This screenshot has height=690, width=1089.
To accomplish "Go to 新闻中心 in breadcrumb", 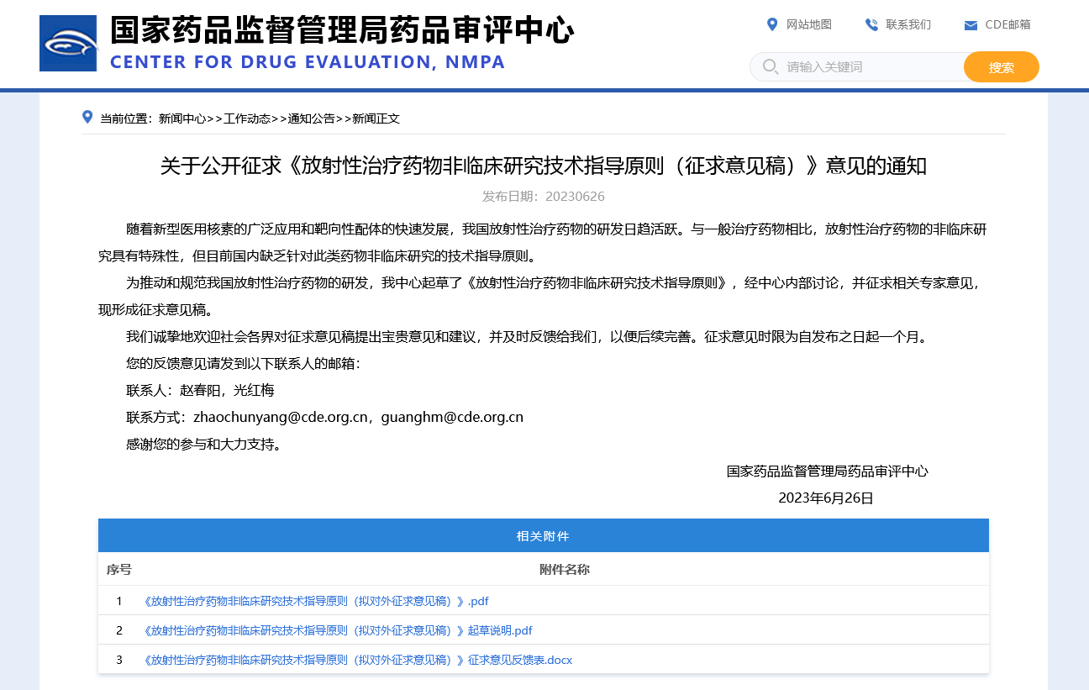I will [x=181, y=119].
